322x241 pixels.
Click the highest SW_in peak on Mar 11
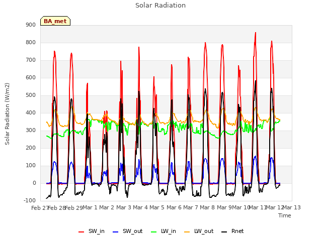(x=256, y=33)
